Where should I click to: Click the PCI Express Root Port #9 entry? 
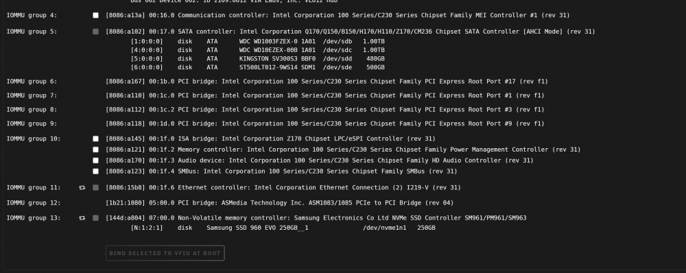(x=325, y=124)
